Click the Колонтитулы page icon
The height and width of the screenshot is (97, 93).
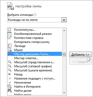click(10, 30)
